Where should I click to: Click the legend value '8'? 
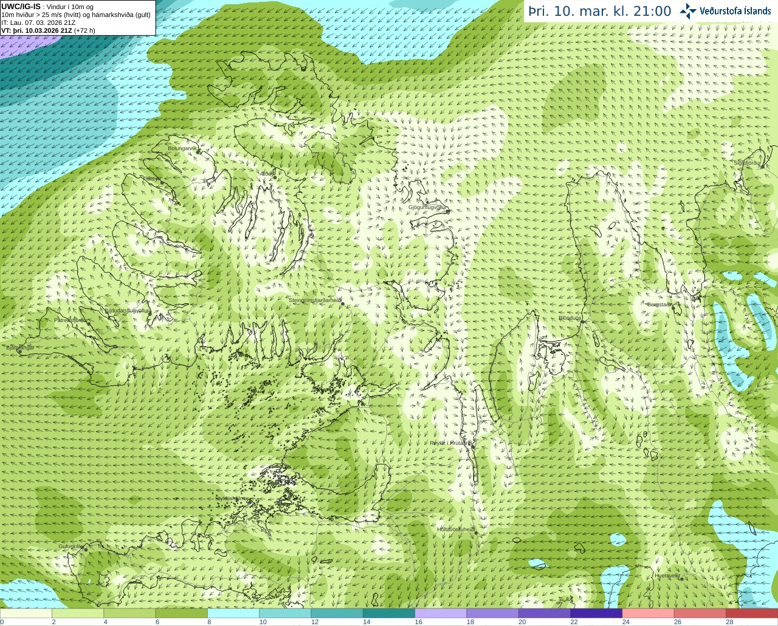pos(209,622)
